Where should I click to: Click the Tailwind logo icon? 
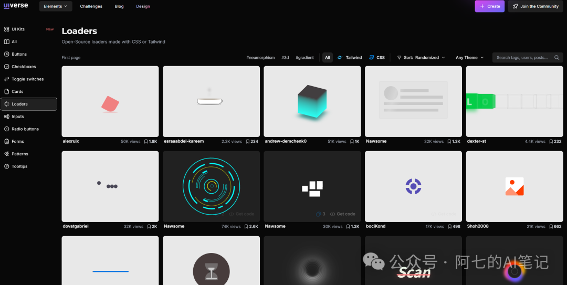[x=340, y=58]
